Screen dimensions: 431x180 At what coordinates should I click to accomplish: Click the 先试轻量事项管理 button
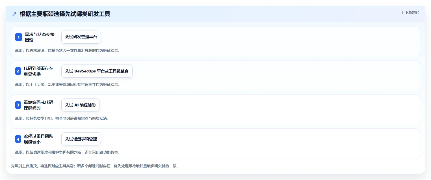coord(81,139)
